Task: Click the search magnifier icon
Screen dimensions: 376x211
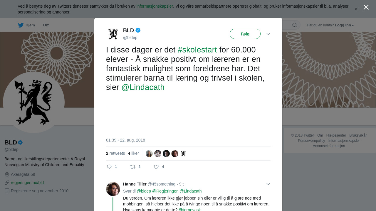Action: [x=294, y=25]
